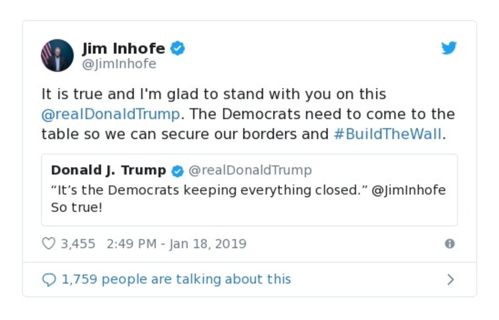The image size is (499, 320).
Task: Follow the @realDonaldTrump mention in tweet text
Action: [111, 114]
